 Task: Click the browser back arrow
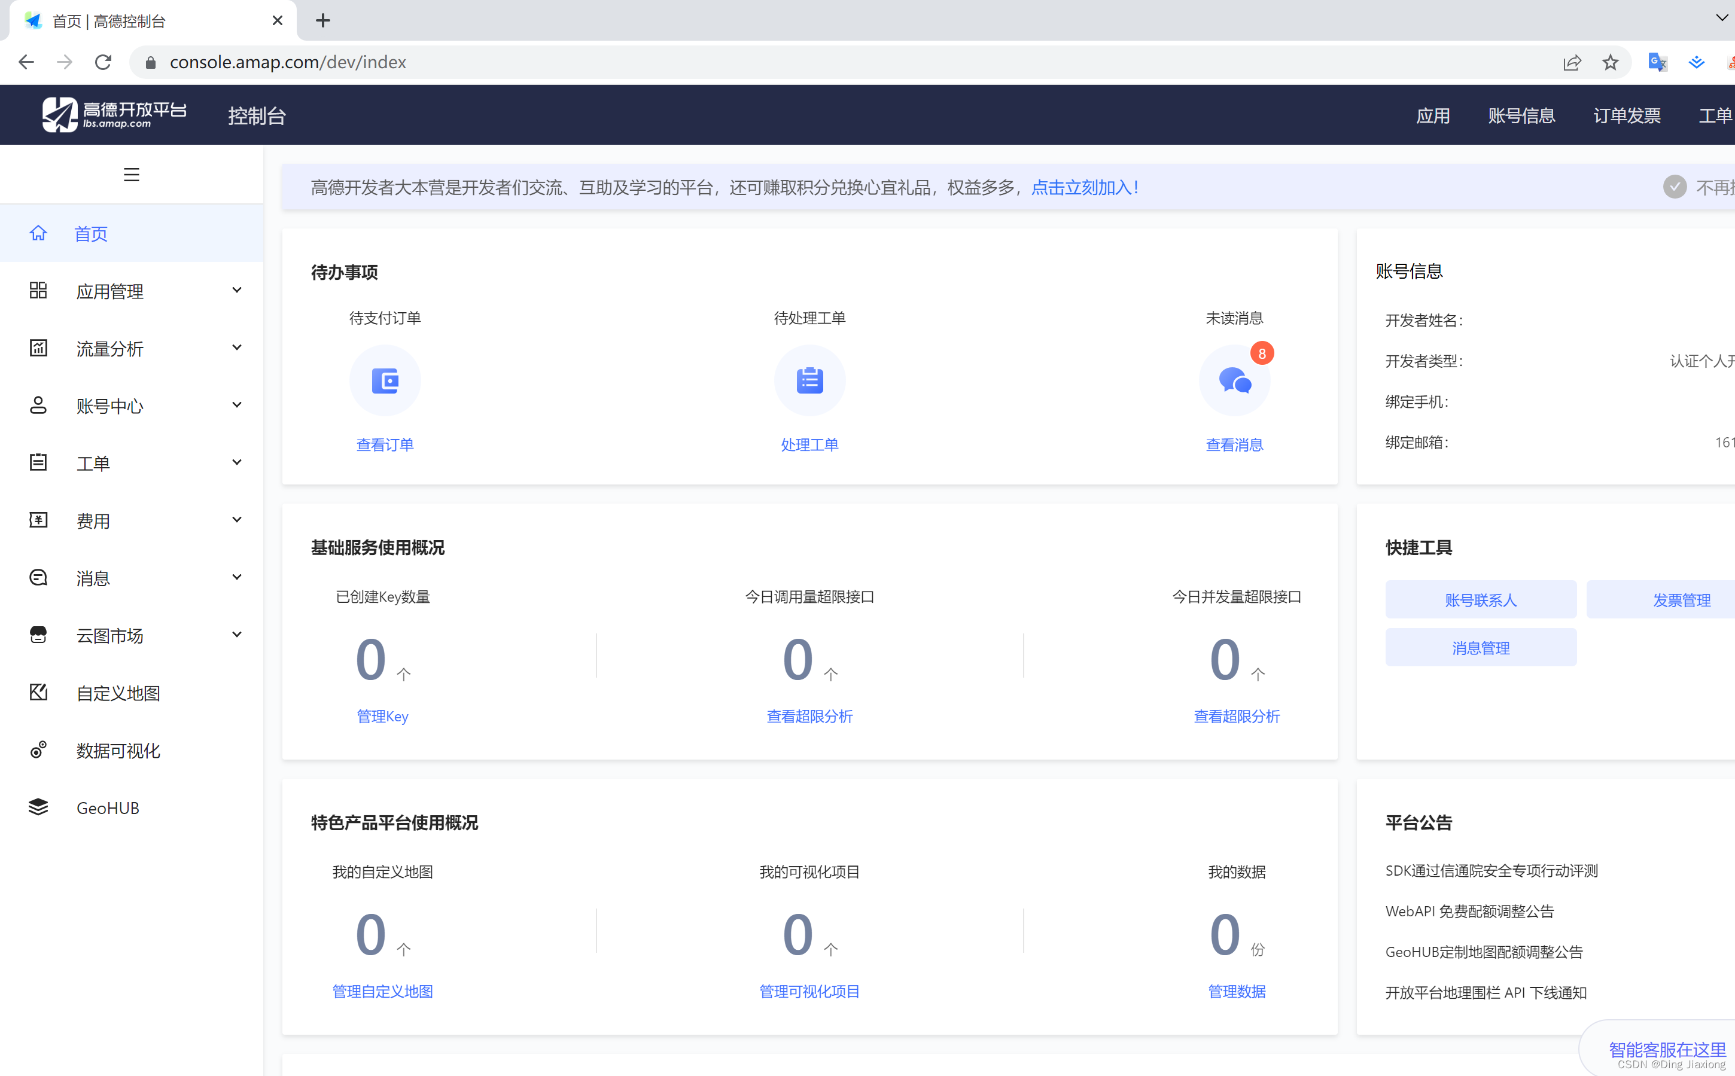coord(26,62)
